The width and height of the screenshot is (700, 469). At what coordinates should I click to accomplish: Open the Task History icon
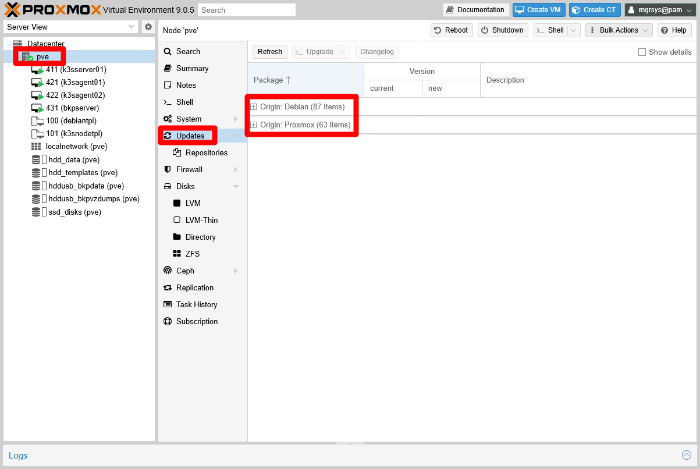(x=167, y=304)
